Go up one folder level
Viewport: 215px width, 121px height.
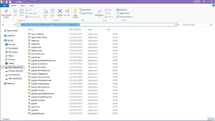click(x=15, y=25)
